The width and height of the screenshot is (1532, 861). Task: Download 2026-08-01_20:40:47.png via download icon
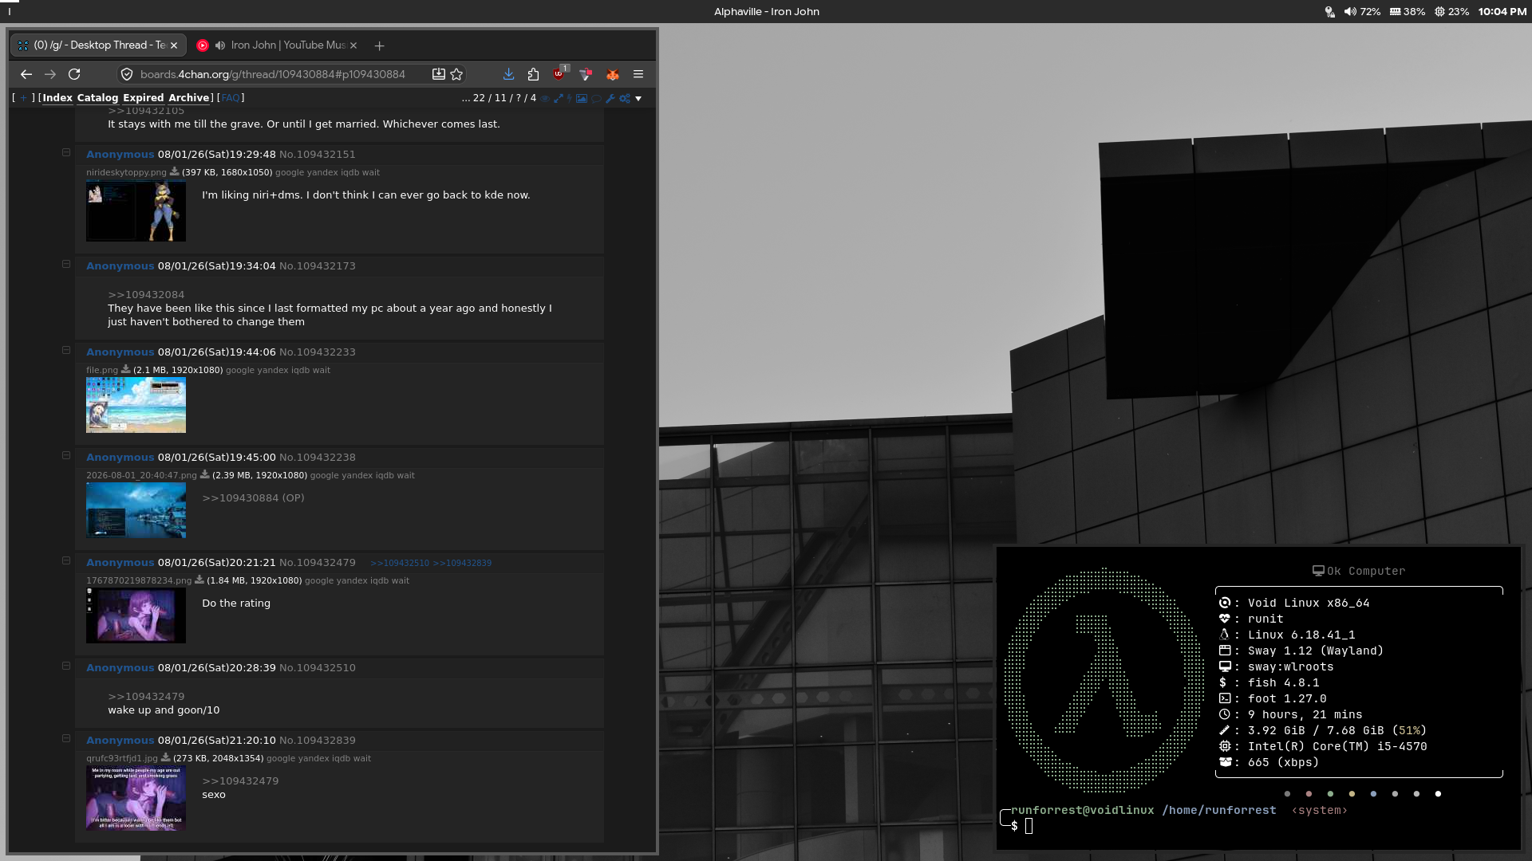[204, 474]
